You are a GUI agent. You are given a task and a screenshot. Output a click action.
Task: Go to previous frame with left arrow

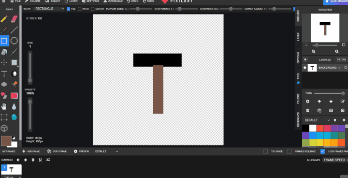click(x=18, y=160)
